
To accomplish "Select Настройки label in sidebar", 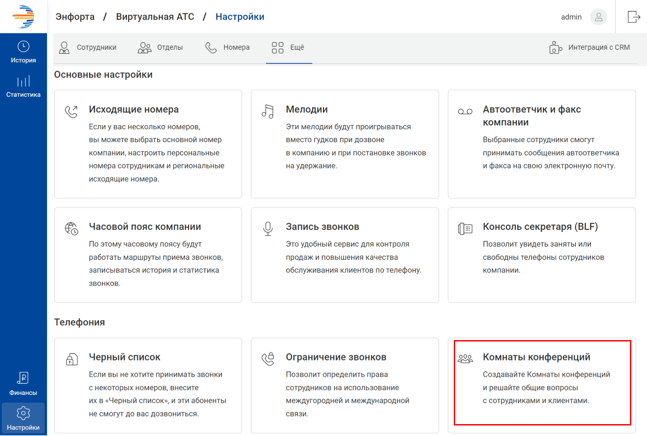I will pyautogui.click(x=23, y=427).
